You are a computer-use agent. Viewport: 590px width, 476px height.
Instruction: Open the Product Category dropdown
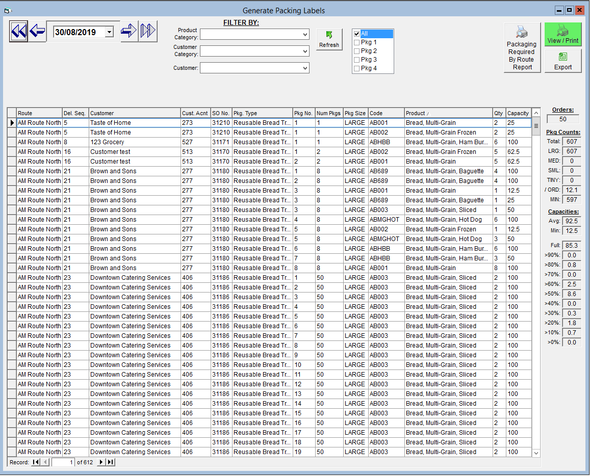[x=305, y=35]
